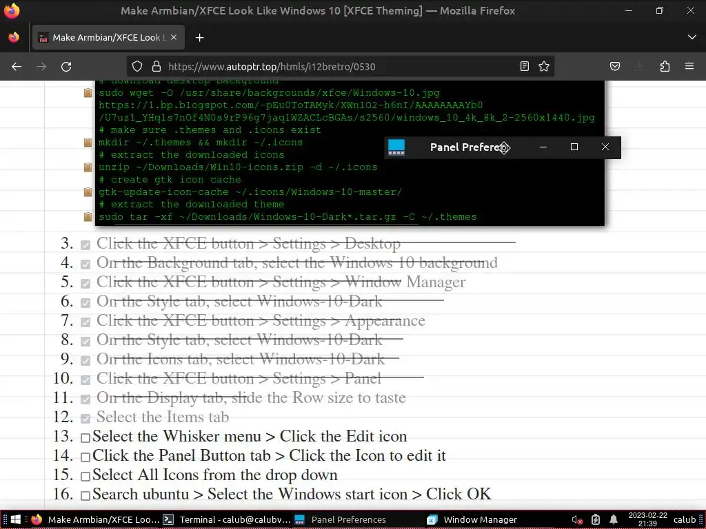Uncheck step 3 Settings > Desktop checkbox
Screen dimensions: 706x529
pyautogui.click(x=85, y=245)
